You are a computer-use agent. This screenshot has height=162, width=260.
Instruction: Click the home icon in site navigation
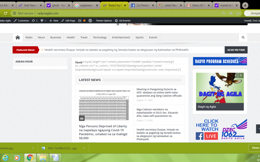18,37
